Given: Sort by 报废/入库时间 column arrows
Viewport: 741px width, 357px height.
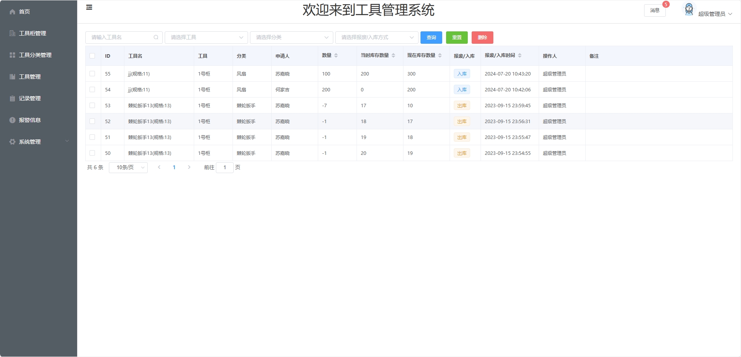Looking at the screenshot, I should [520, 56].
